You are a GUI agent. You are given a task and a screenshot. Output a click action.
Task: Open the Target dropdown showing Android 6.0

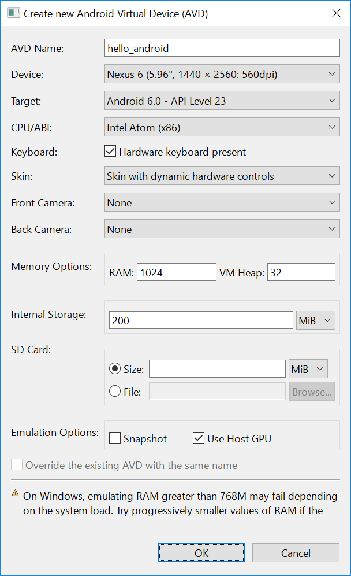(x=222, y=101)
